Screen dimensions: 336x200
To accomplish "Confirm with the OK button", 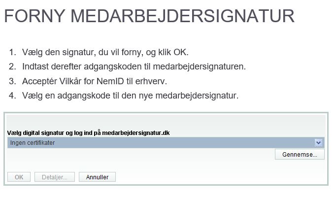I will tap(19, 177).
